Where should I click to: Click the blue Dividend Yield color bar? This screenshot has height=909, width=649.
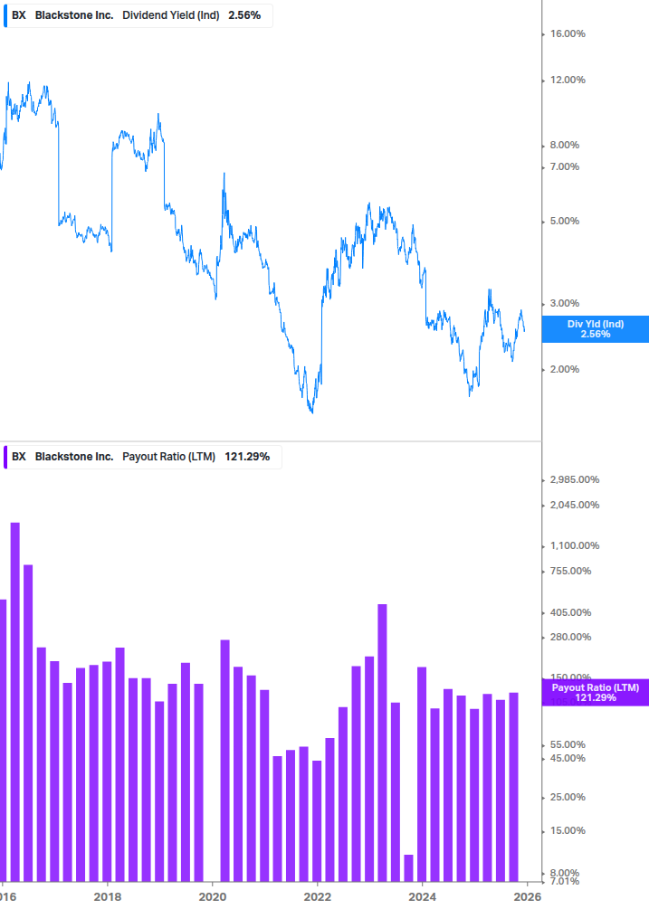(x=5, y=15)
